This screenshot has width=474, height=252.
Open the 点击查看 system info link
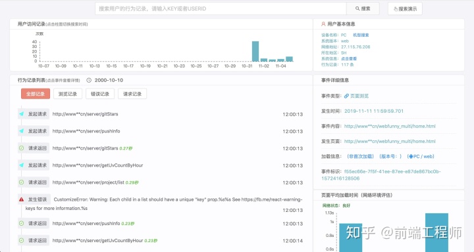pyautogui.click(x=349, y=58)
